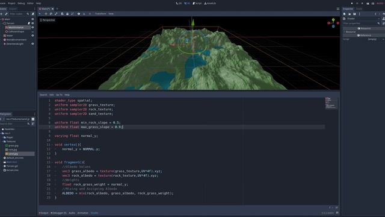The height and width of the screenshot is (217, 385).
Task: Click the new resource icon in Inspector
Action: [x=345, y=14]
